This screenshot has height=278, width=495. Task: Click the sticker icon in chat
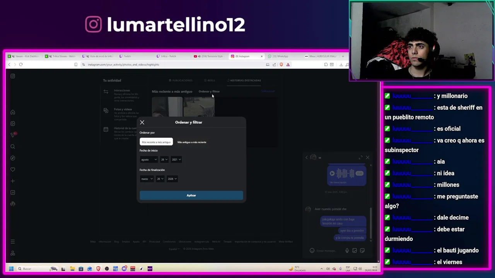pos(362,251)
